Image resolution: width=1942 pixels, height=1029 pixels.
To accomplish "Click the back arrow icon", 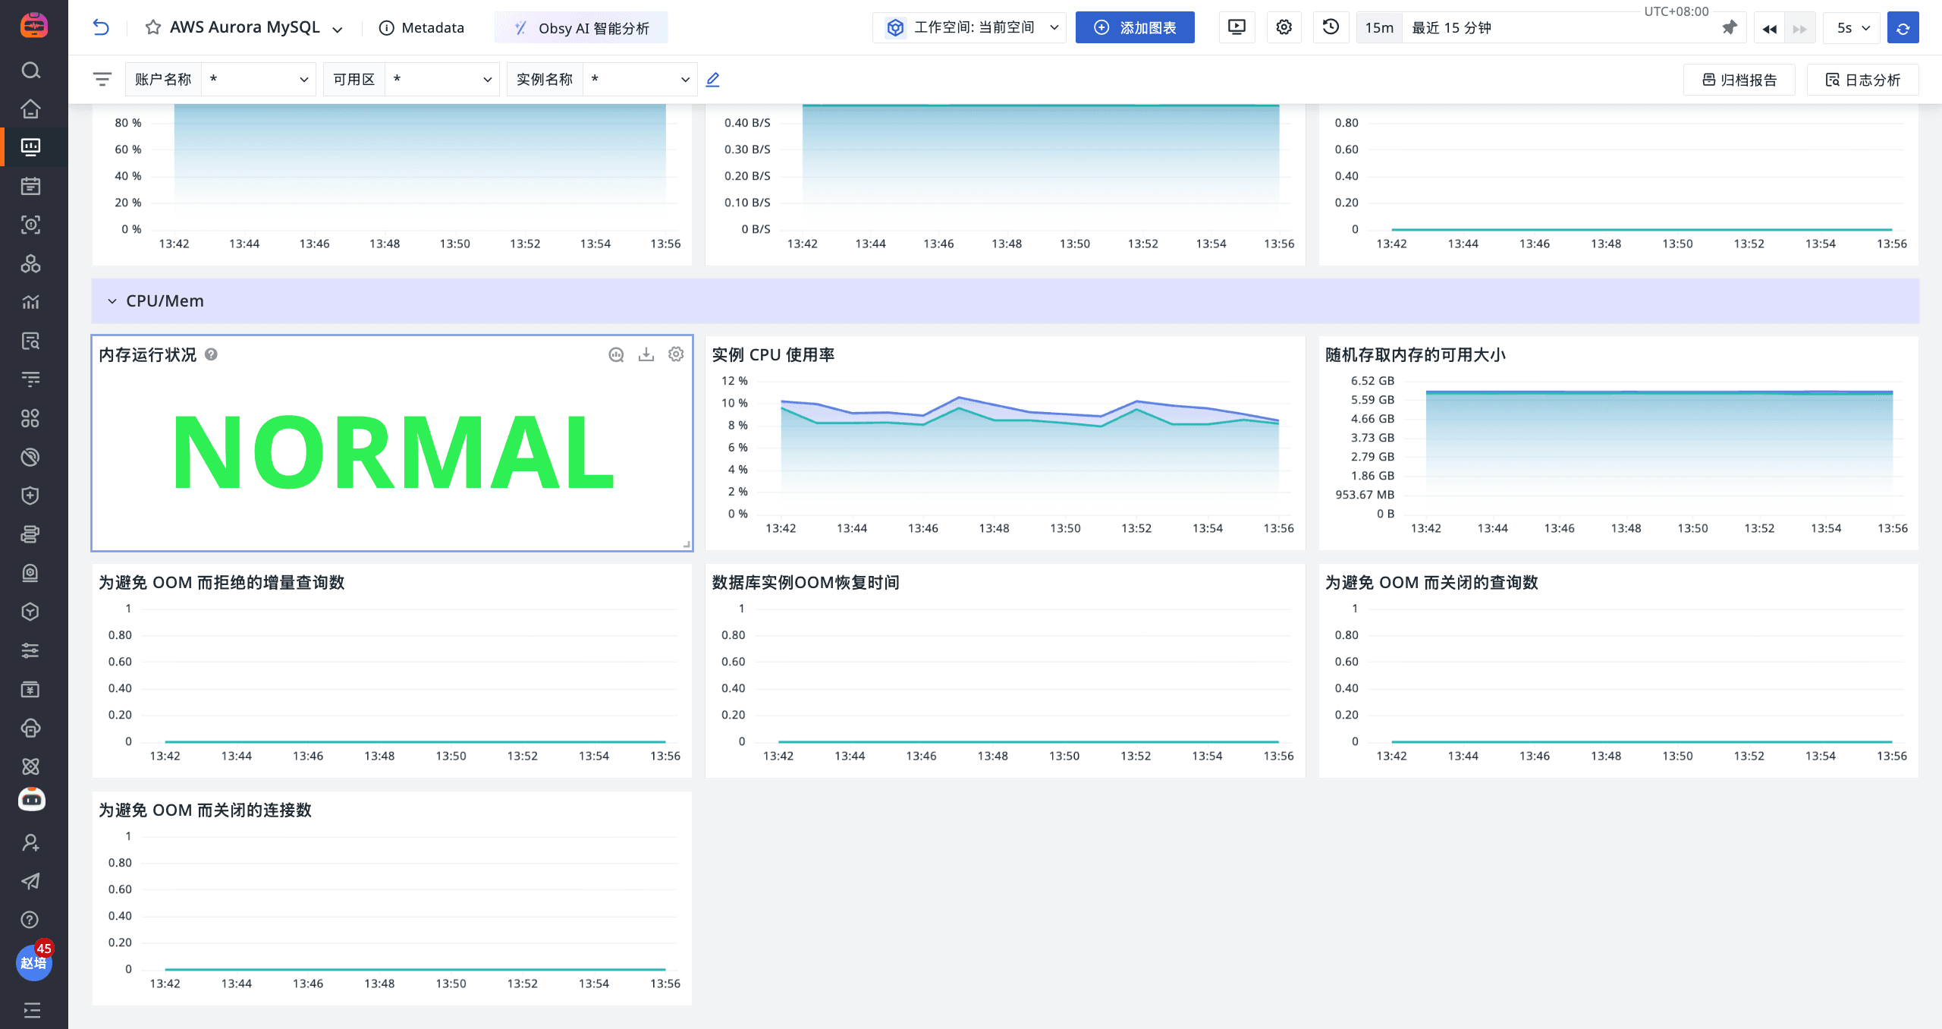I will click(x=101, y=28).
